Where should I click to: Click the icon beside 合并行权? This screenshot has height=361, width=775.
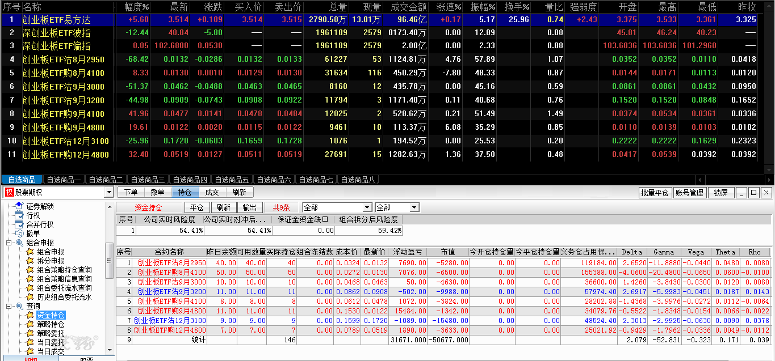click(19, 224)
